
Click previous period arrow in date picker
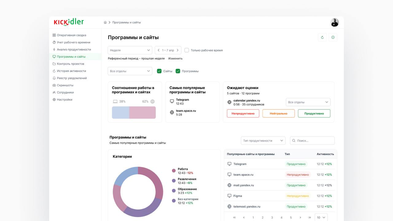tap(159, 50)
